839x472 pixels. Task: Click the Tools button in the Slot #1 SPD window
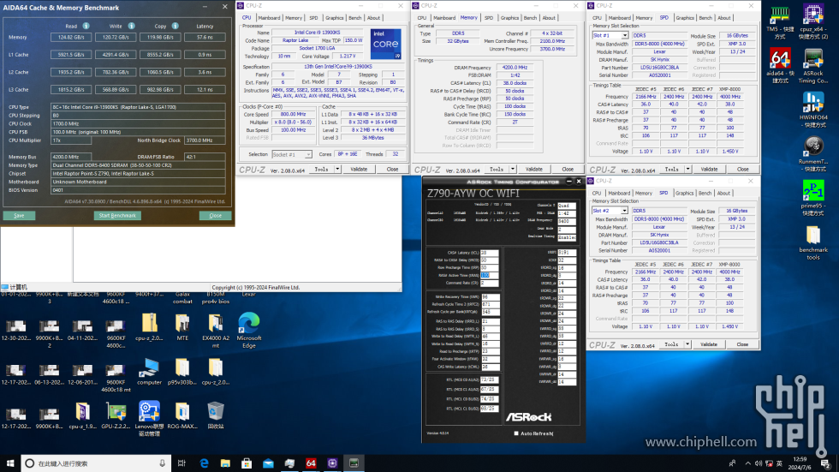(x=671, y=169)
